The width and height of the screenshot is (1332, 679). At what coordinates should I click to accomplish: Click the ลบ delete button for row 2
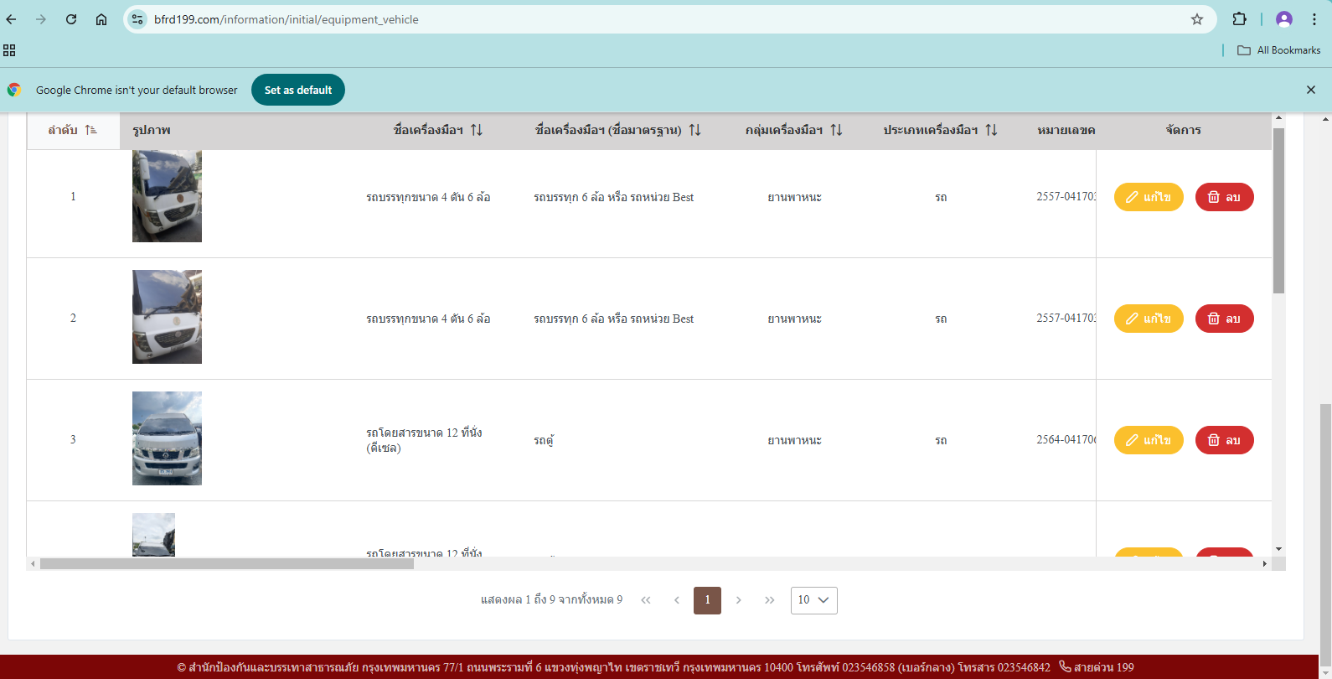click(x=1224, y=319)
